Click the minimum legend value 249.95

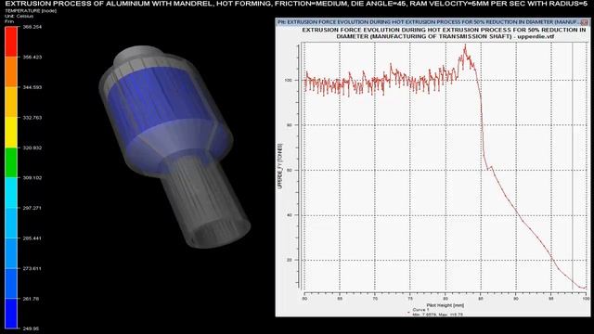coord(31,328)
